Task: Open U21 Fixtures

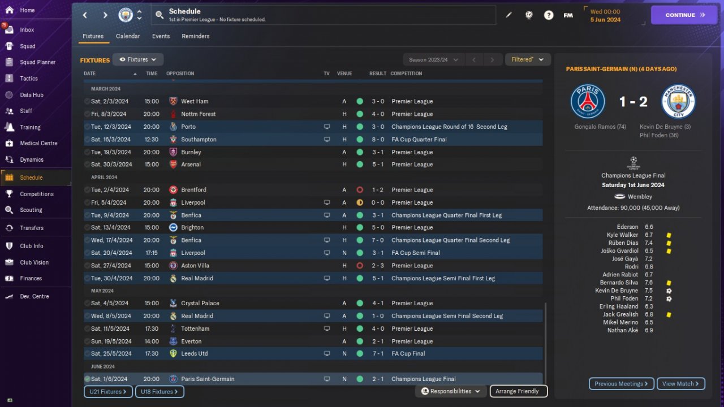Action: (x=109, y=392)
